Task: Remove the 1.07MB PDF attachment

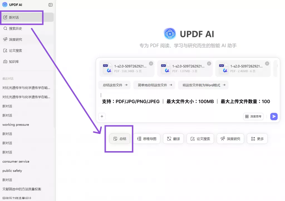Action: [x=209, y=63]
